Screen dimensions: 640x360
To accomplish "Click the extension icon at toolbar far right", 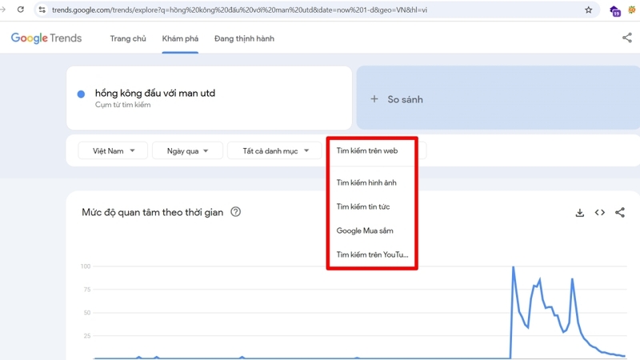I will tap(633, 10).
